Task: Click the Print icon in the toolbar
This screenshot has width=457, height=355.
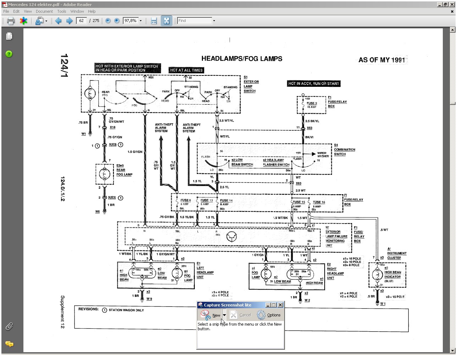Action: pos(11,21)
